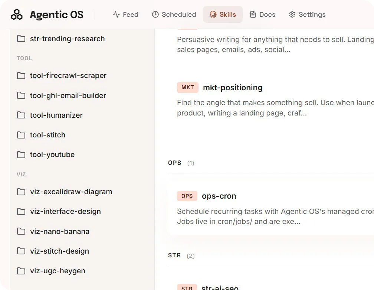The image size is (374, 290).
Task: Click folder icon beside viz-stitch-design
Action: pyautogui.click(x=21, y=251)
